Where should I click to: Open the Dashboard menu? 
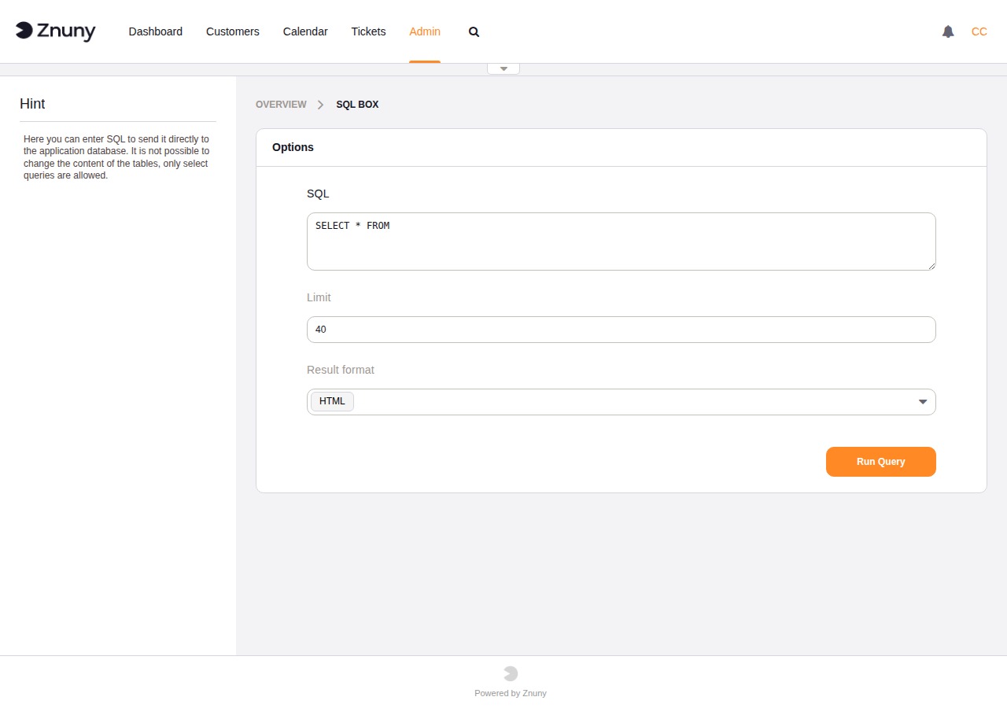point(156,31)
